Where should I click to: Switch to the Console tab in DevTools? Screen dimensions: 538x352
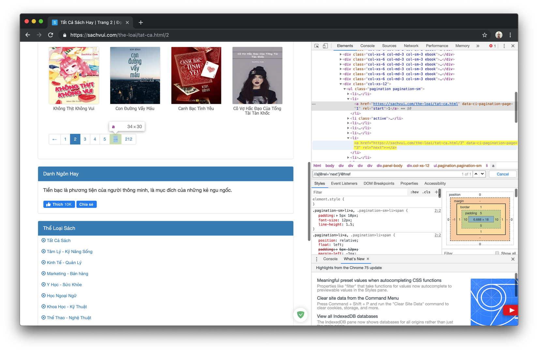(x=367, y=46)
